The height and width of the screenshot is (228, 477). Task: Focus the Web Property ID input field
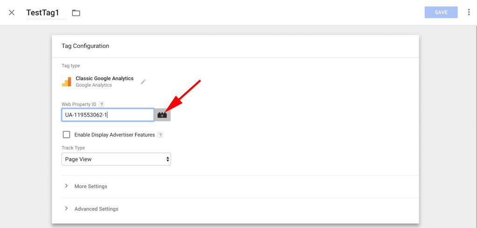point(108,115)
